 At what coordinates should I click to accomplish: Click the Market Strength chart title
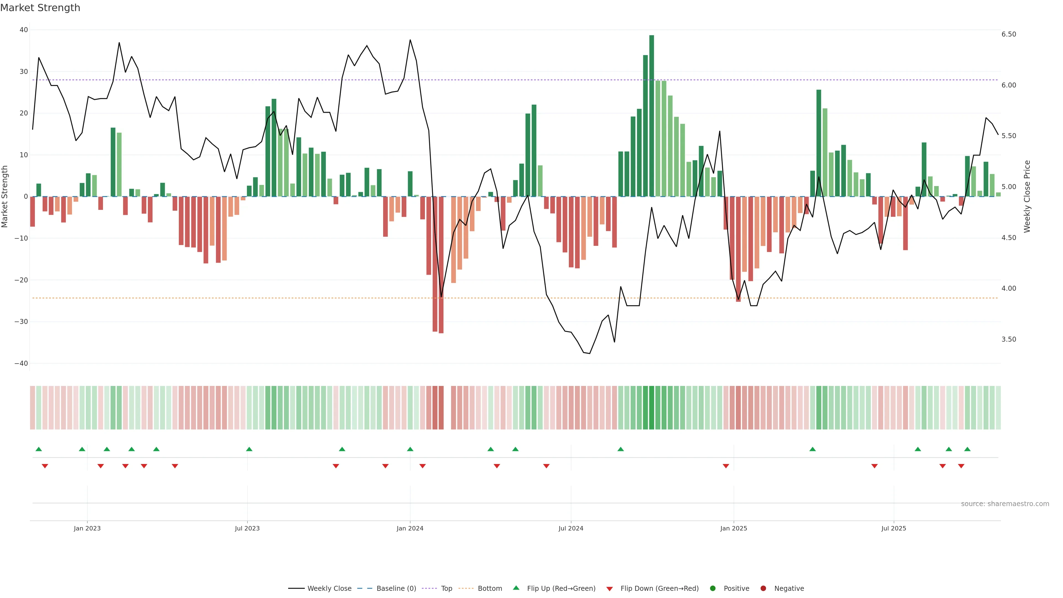pos(40,8)
